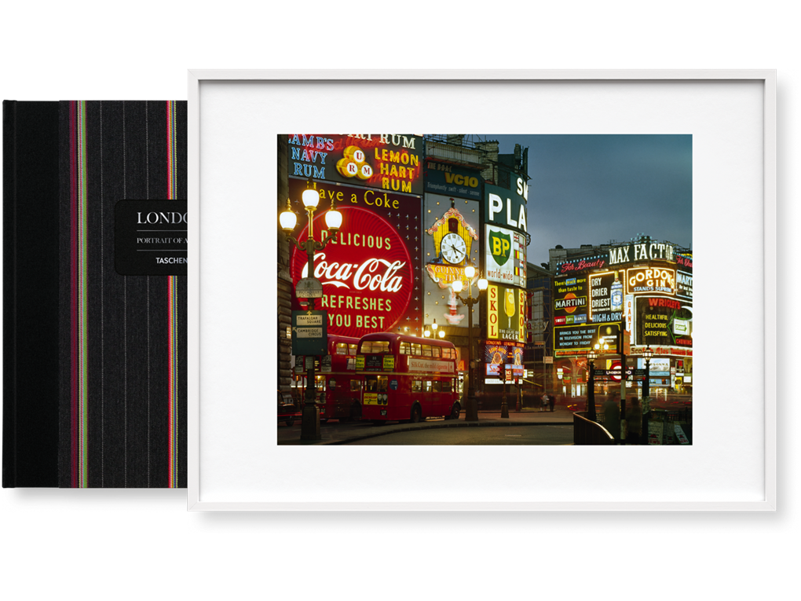Click the 'REFRESHES YOU BEST' text

click(357, 312)
